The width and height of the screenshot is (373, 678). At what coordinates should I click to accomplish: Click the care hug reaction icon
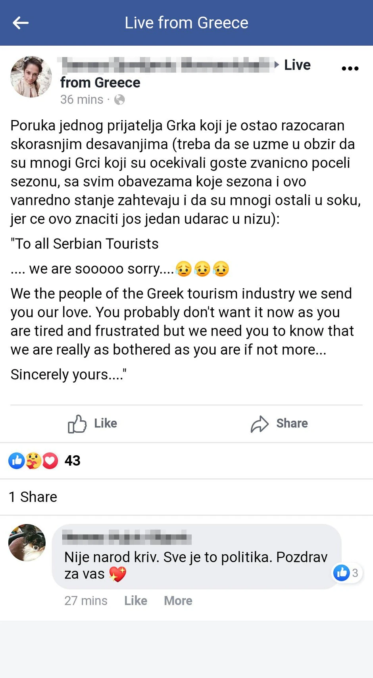(33, 461)
